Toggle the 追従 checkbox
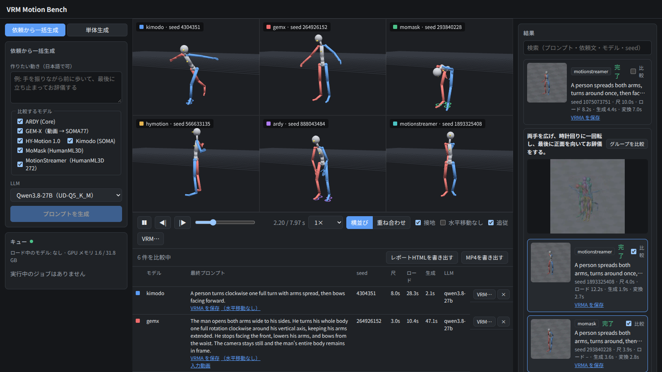662x372 pixels. coord(491,223)
